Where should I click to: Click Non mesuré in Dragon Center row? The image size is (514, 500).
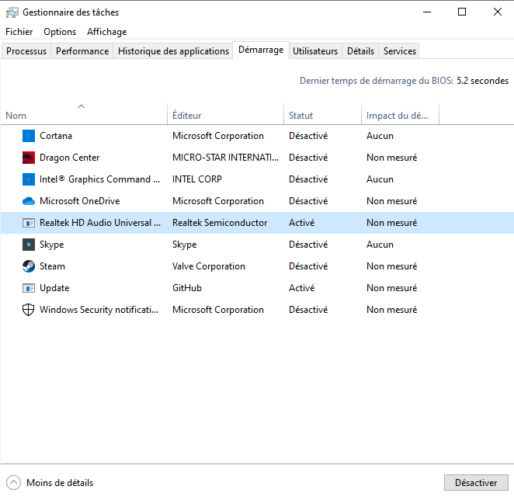click(392, 158)
